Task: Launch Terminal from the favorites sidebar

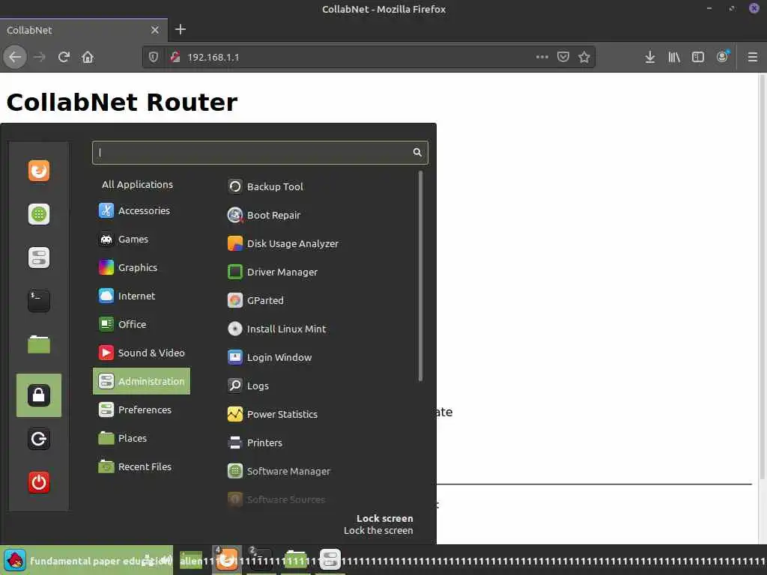Action: pyautogui.click(x=39, y=301)
